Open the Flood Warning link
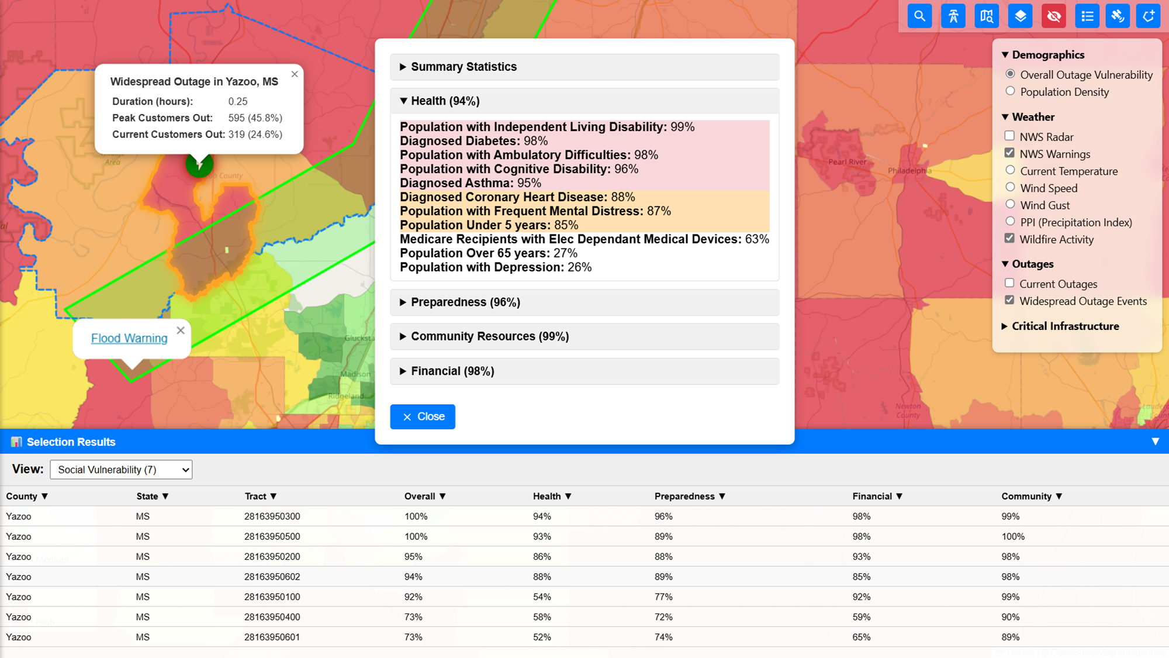 pos(129,338)
